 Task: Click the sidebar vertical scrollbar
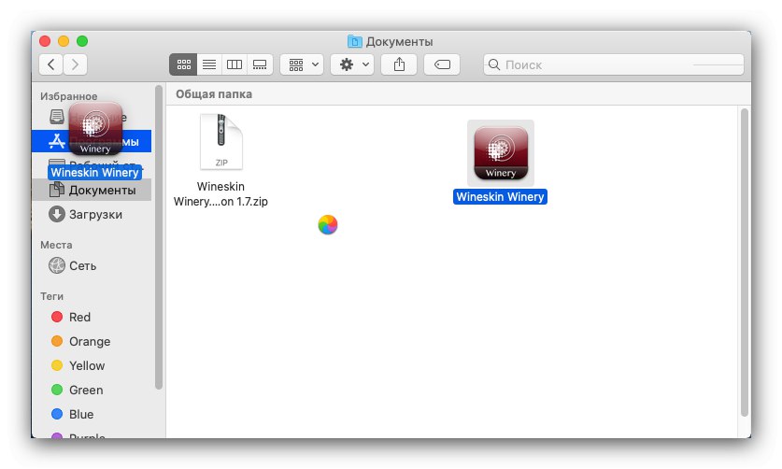pos(159,237)
